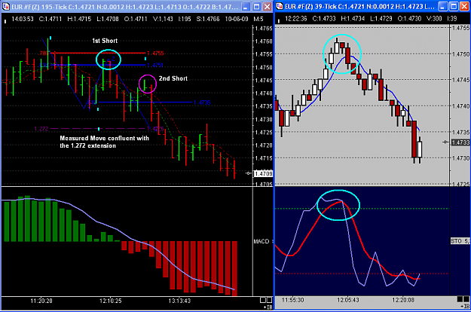Click the M:5 value
Screen dimensions: 471x312
(258, 20)
